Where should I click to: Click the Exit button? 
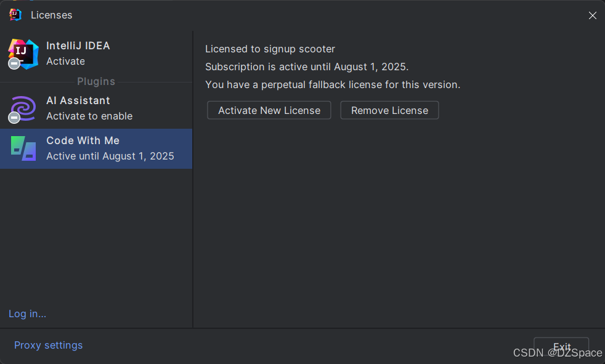[x=561, y=346]
